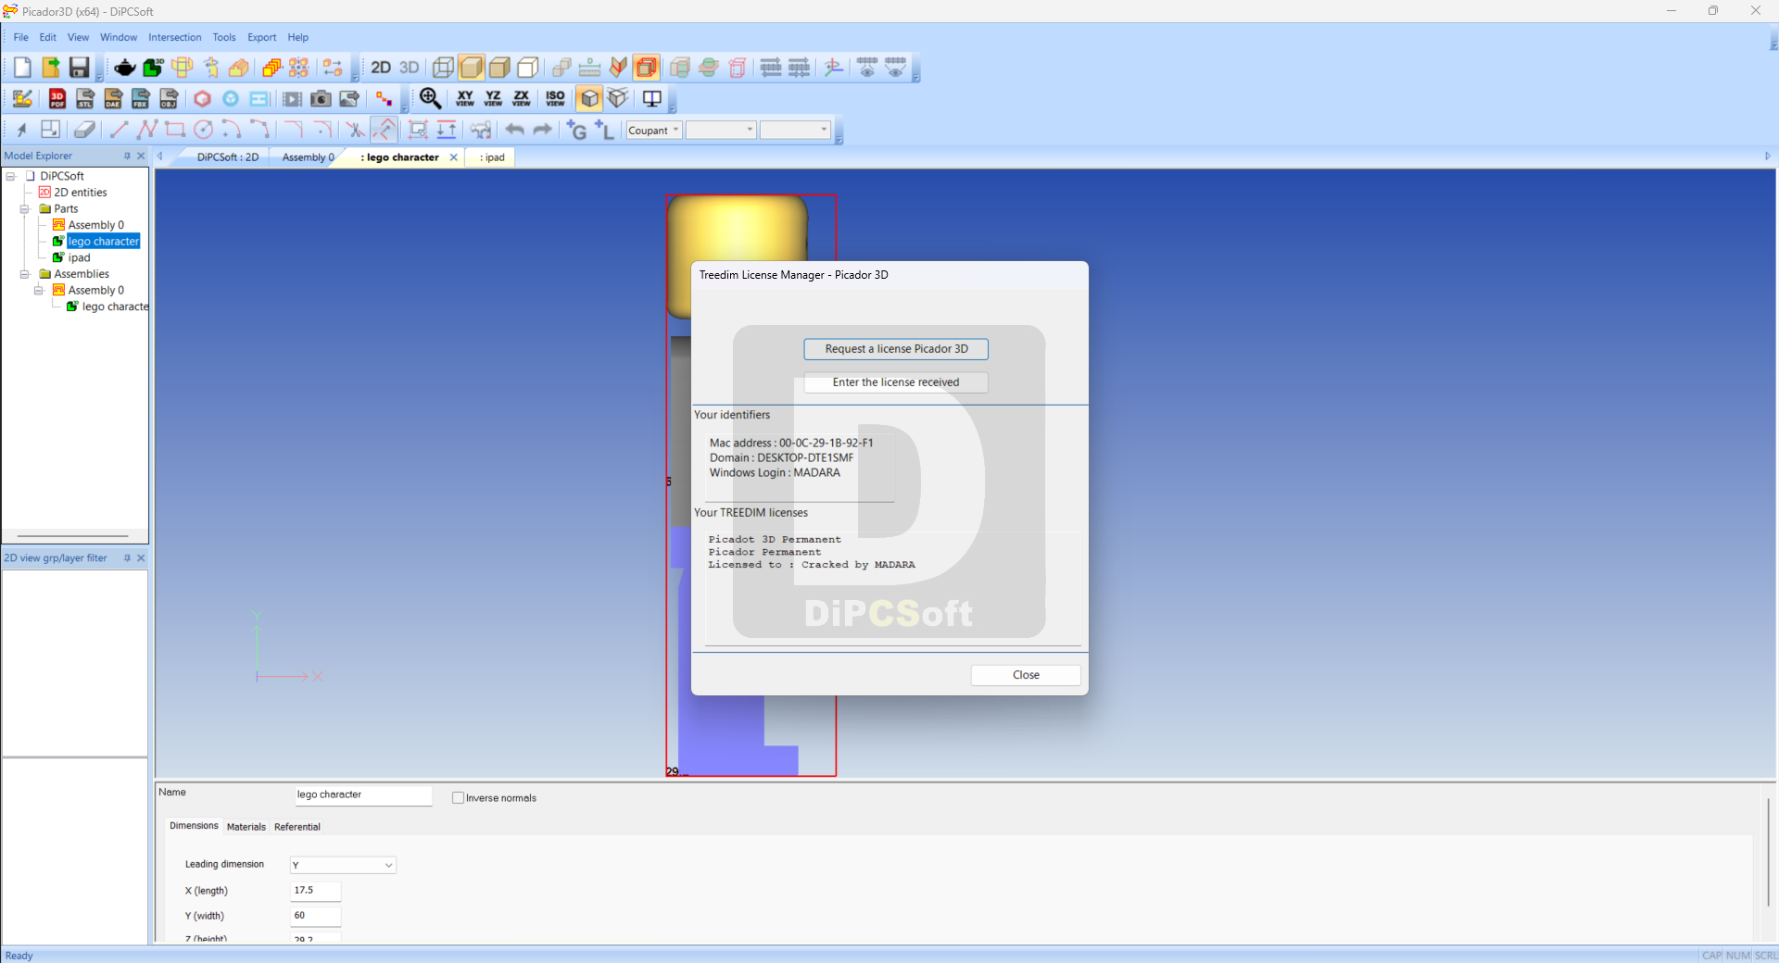Toggle the white hidden-line cube display mode
Viewport: 1779px width, 963px height.
click(x=528, y=68)
